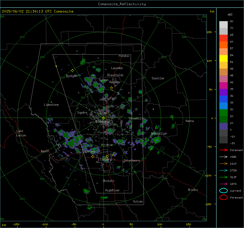Click the purple 39 dBZ legend swatch
This screenshot has height=228, width=244.
pos(223,92)
